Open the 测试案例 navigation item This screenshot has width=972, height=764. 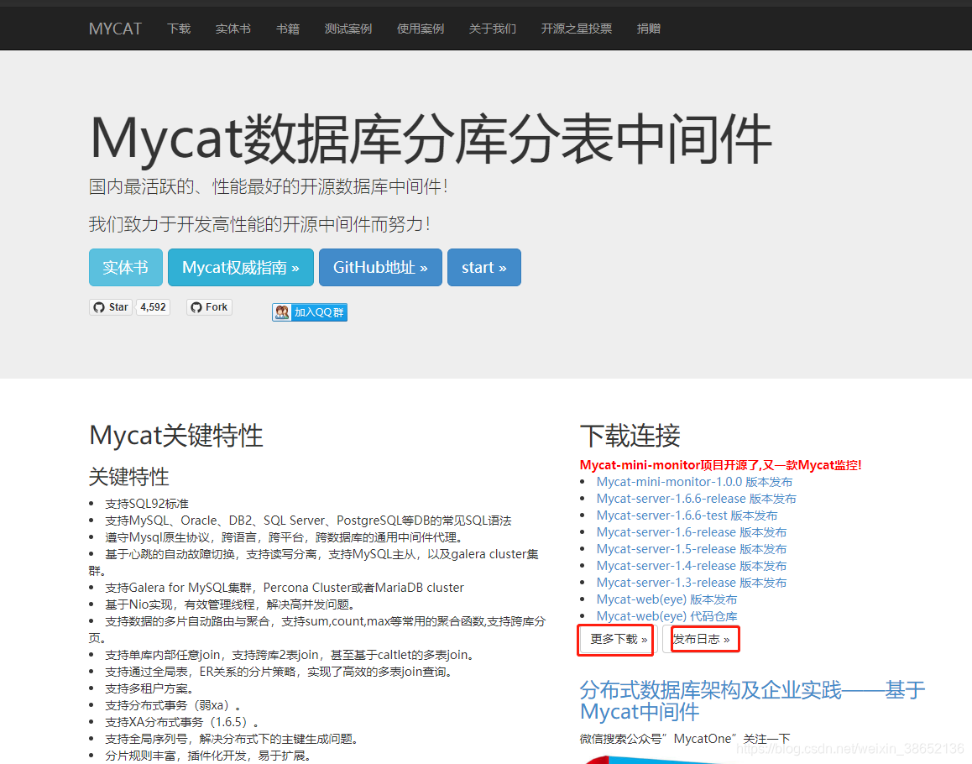pos(348,29)
